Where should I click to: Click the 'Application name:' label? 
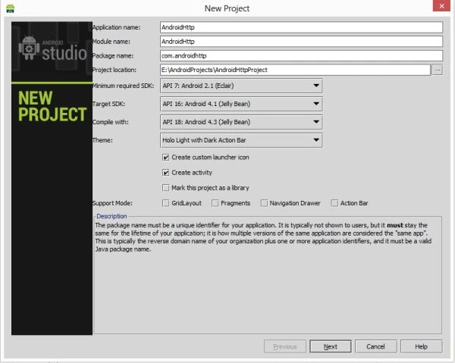click(116, 27)
